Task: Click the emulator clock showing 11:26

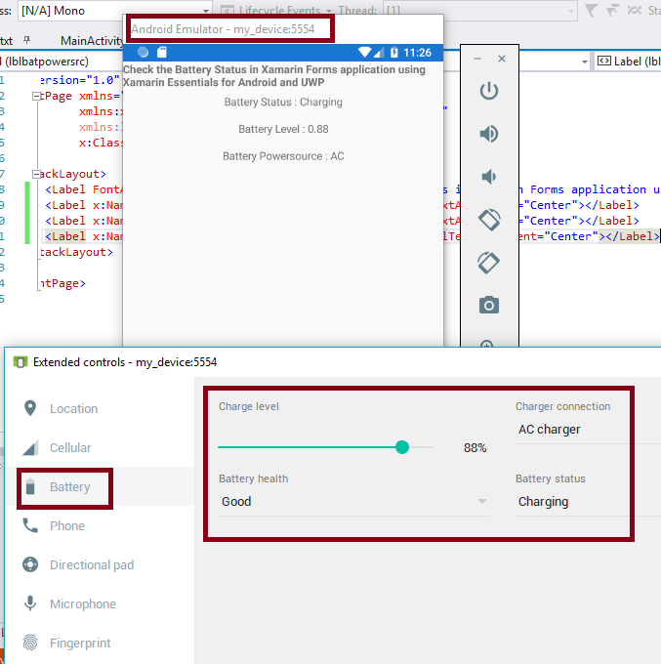Action: tap(417, 53)
